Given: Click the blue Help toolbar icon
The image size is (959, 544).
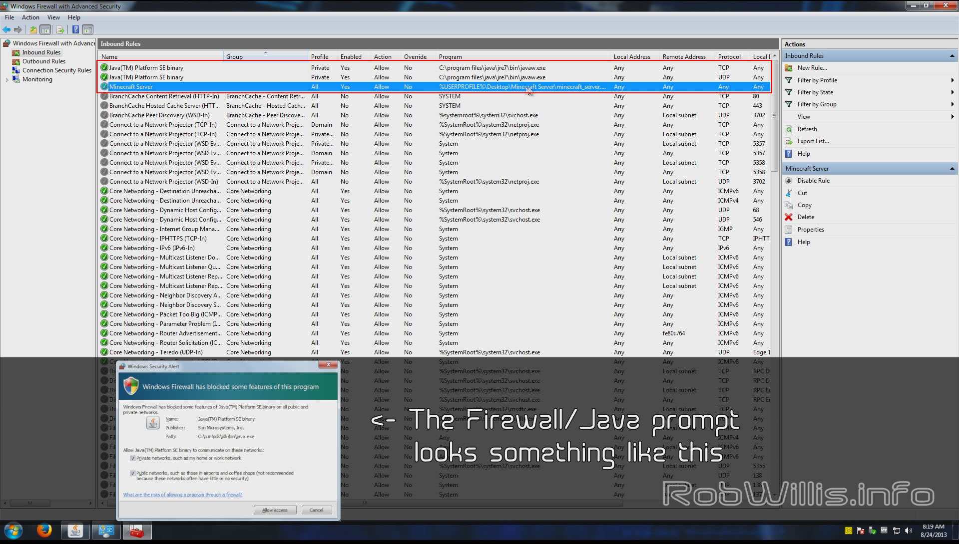Looking at the screenshot, I should pyautogui.click(x=75, y=29).
